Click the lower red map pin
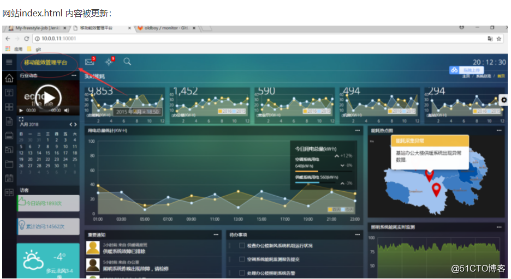 pyautogui.click(x=436, y=190)
